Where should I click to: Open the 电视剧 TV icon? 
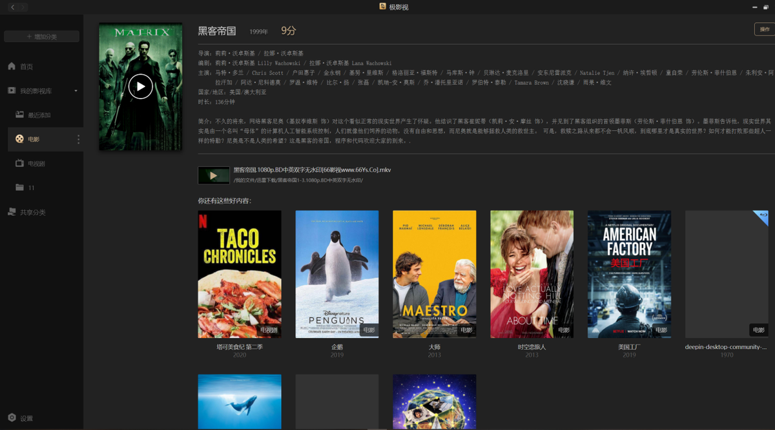pyautogui.click(x=19, y=164)
